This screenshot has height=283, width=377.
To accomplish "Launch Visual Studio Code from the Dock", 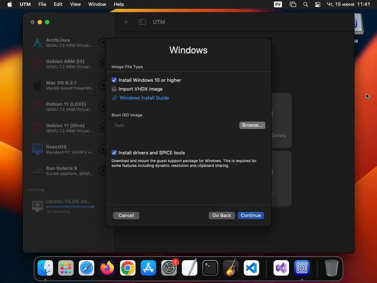I will (251, 268).
